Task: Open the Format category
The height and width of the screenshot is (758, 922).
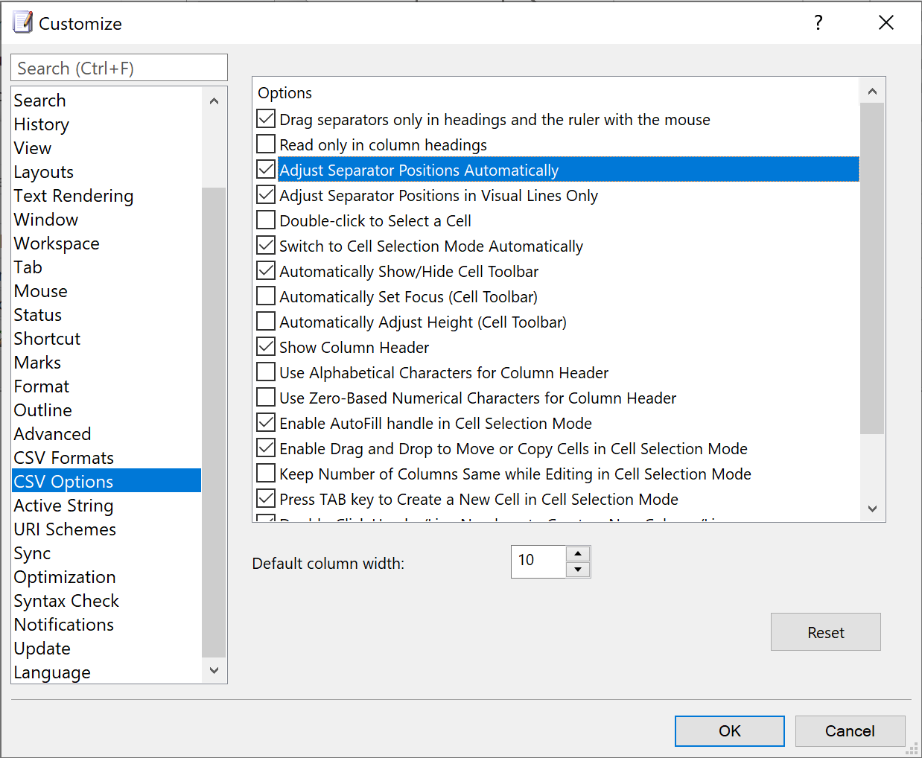Action: click(x=106, y=386)
